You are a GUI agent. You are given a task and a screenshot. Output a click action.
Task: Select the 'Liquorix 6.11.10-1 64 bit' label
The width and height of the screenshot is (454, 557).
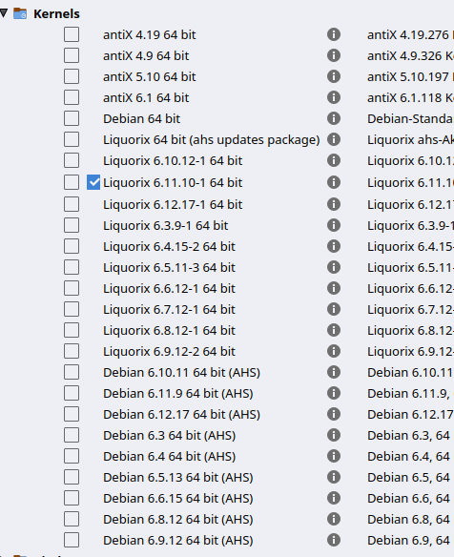tap(173, 182)
